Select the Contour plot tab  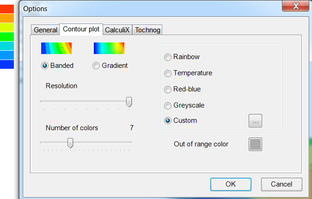coord(81,29)
